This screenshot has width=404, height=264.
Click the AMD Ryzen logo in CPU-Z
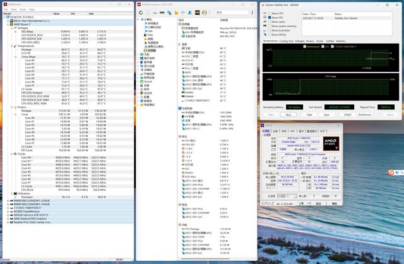[x=331, y=143]
